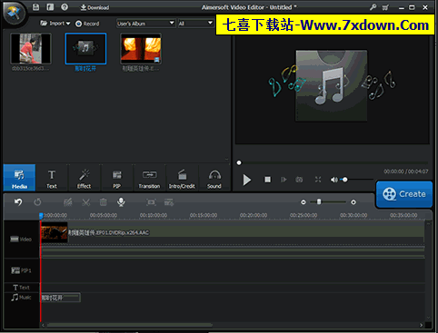
Task: Click the Aimersoft application logo
Action: tap(14, 13)
